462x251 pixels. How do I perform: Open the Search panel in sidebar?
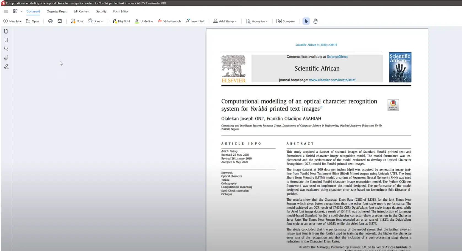pos(6,49)
